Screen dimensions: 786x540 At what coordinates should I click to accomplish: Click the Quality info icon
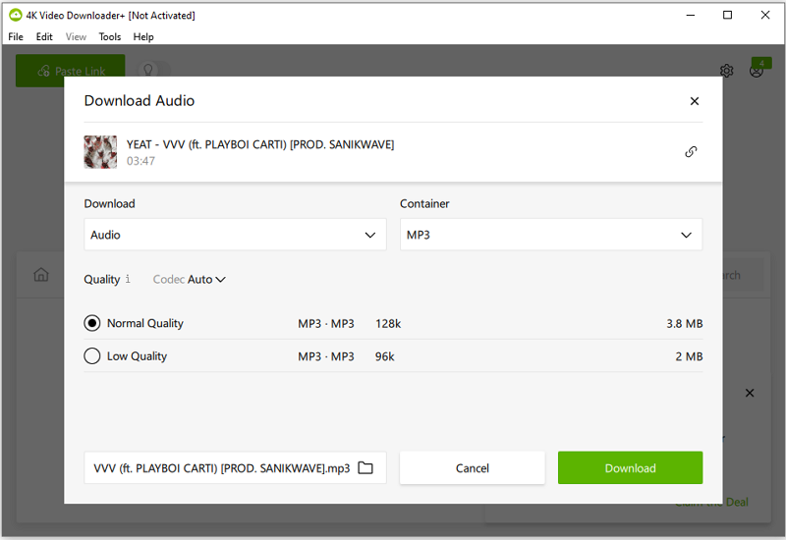128,279
